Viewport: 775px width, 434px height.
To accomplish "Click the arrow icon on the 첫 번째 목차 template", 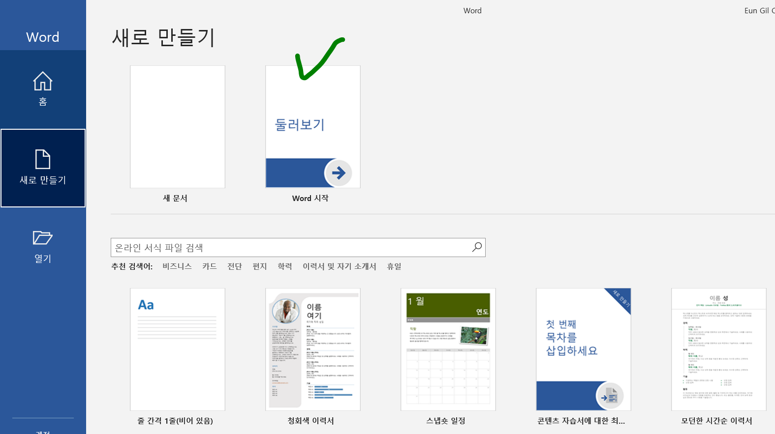I will point(610,396).
